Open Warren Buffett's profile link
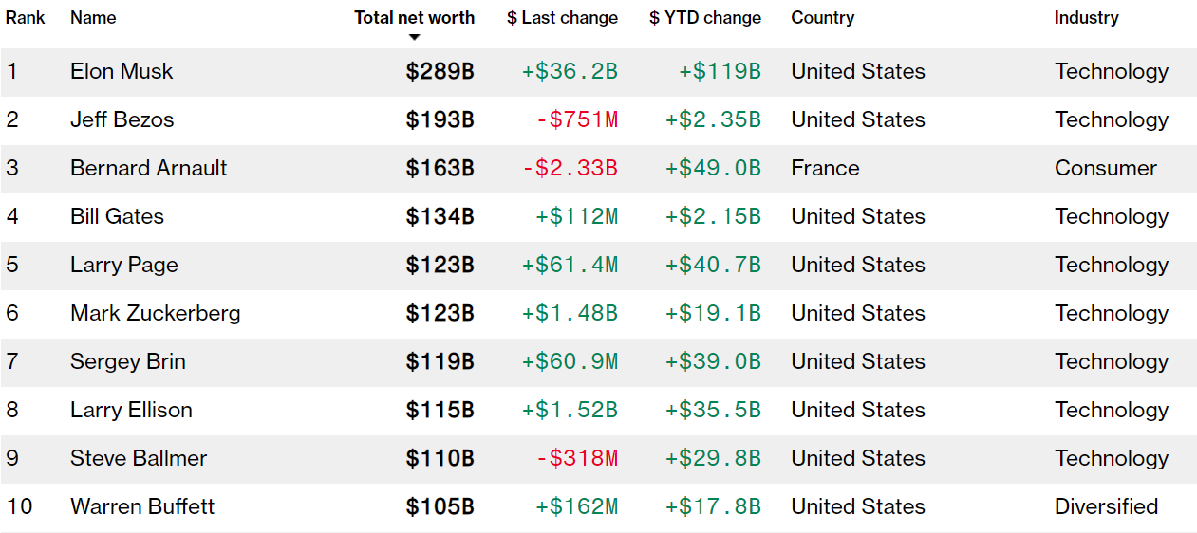Screen dimensions: 1197x533 tap(142, 507)
